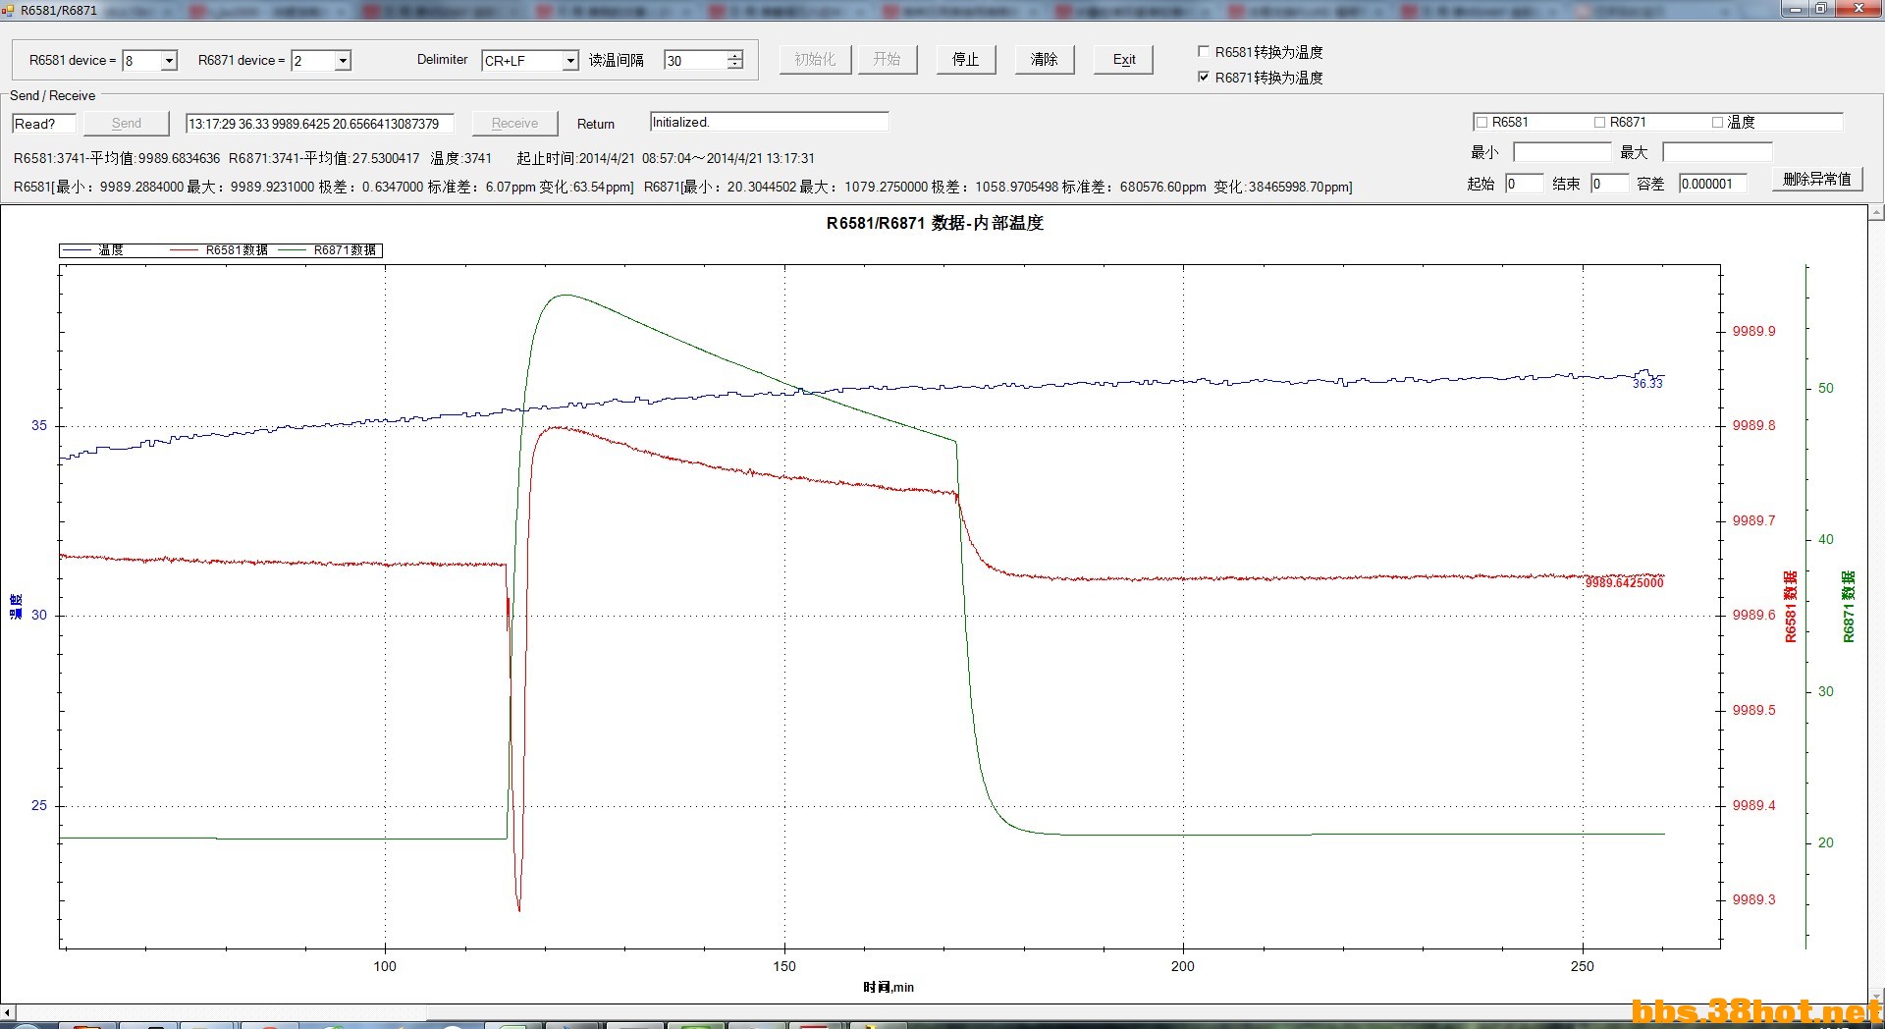Click the Return field showing Initialized.

(769, 122)
